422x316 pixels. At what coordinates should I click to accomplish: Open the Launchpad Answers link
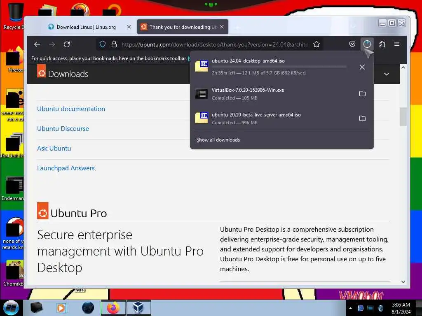pyautogui.click(x=66, y=168)
